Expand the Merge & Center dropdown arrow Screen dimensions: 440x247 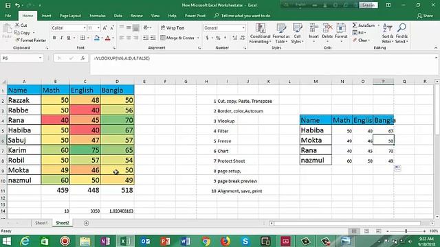(198, 38)
